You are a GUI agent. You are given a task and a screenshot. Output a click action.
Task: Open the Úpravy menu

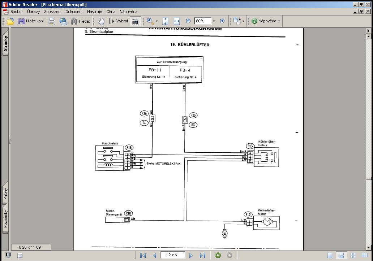(33, 12)
